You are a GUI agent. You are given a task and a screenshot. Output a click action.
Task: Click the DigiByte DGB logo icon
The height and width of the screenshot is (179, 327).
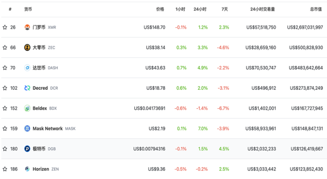[x=27, y=149]
